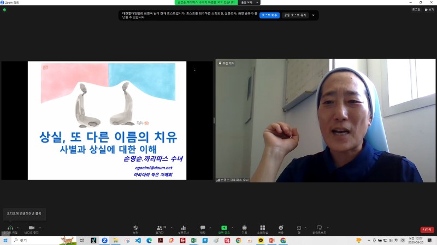This screenshot has width=437, height=245.
Task: Open Reactions (반응) menu
Action: tap(281, 228)
